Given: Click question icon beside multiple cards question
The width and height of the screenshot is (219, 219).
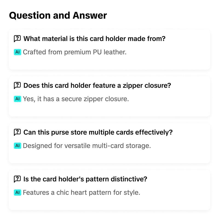Looking at the screenshot, I should [17, 132].
